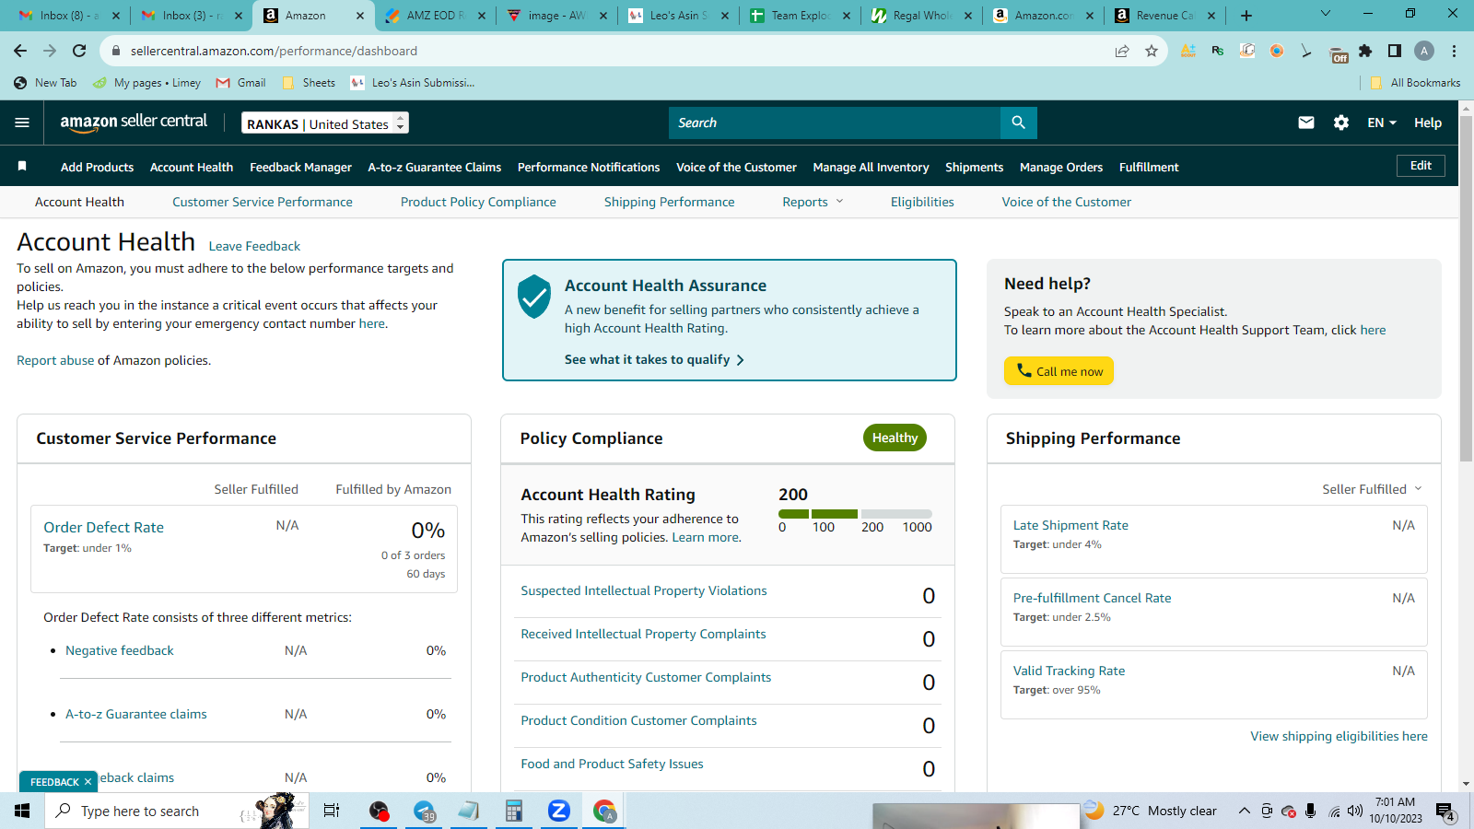Open the All Bookmarks folder
Image resolution: width=1474 pixels, height=829 pixels.
coord(1415,83)
